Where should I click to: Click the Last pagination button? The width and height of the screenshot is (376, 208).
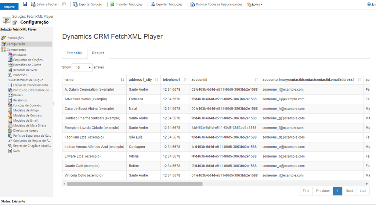(x=363, y=191)
